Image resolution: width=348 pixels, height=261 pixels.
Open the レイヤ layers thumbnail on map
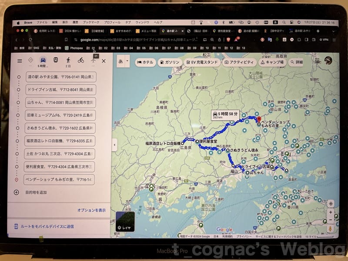125,221
